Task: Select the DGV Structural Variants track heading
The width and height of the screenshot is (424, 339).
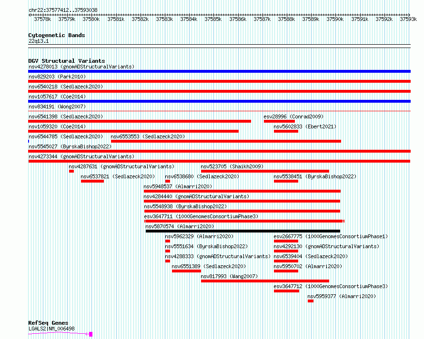Action: click(67, 61)
